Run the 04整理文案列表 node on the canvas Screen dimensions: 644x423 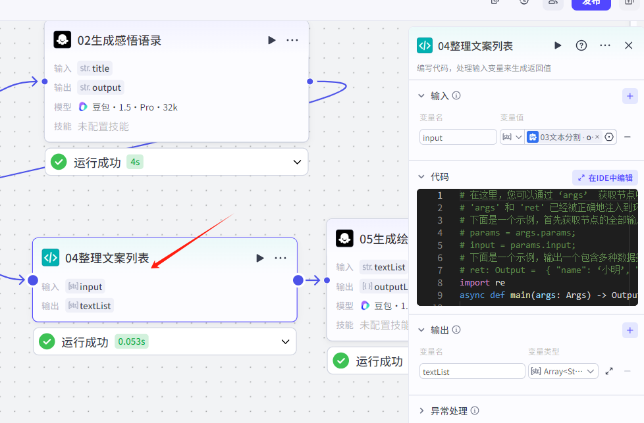[259, 258]
